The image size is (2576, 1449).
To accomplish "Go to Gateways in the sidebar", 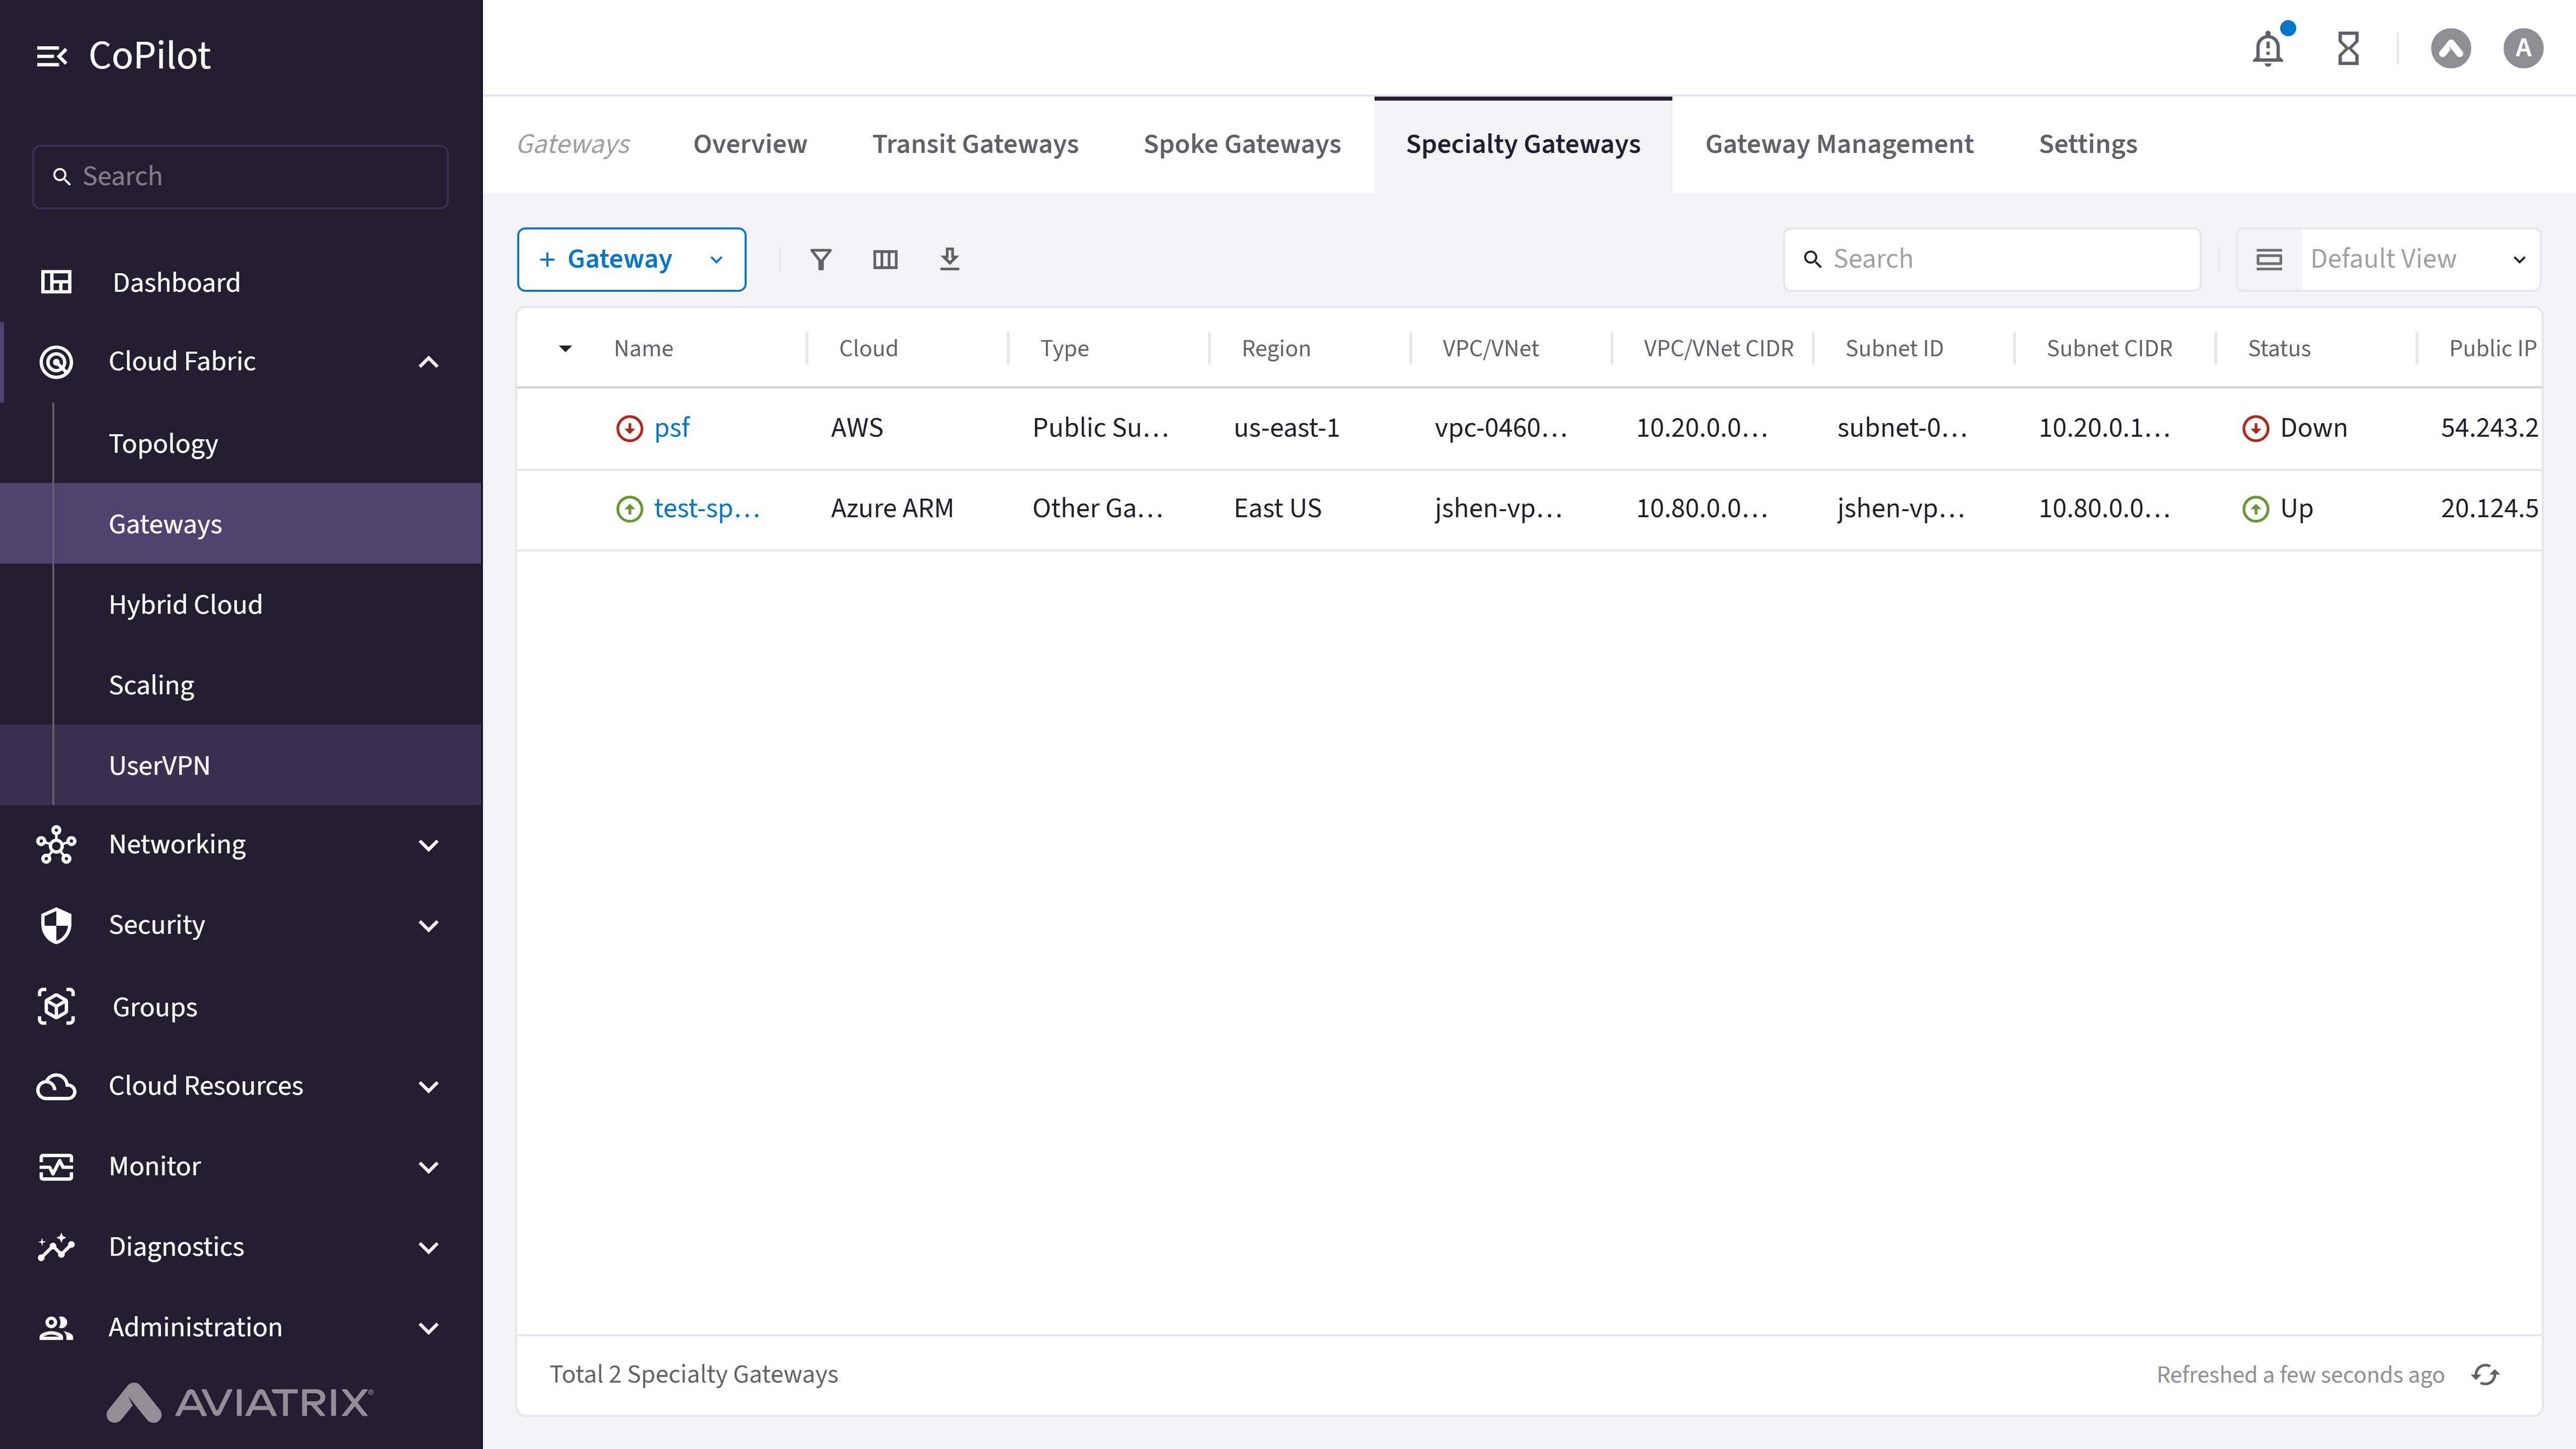I will point(240,524).
